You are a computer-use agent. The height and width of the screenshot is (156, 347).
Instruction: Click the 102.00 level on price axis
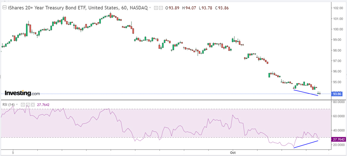click(x=338, y=8)
